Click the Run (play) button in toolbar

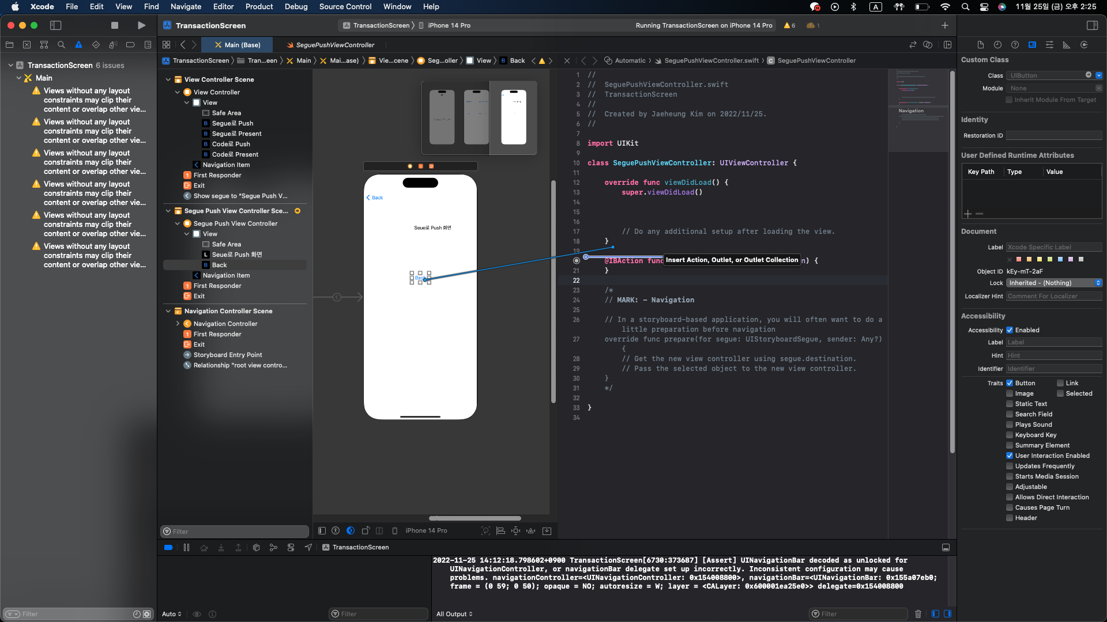(141, 25)
